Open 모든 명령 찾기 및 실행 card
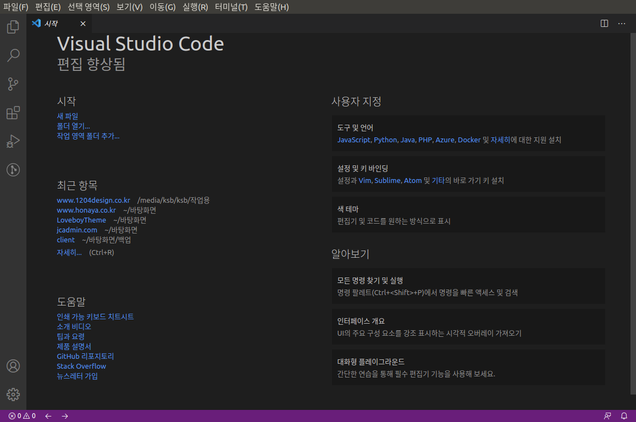 coord(468,286)
